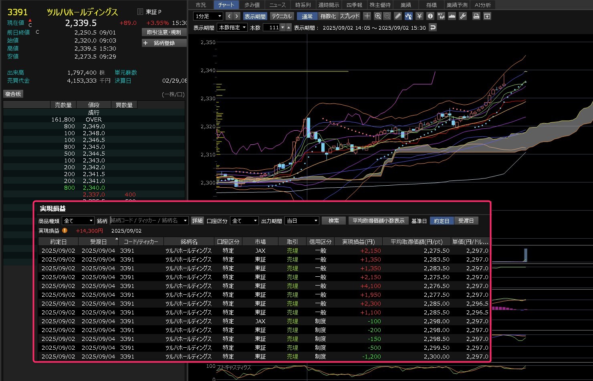Open the chart info icon
This screenshot has height=381, width=593.
point(430,16)
